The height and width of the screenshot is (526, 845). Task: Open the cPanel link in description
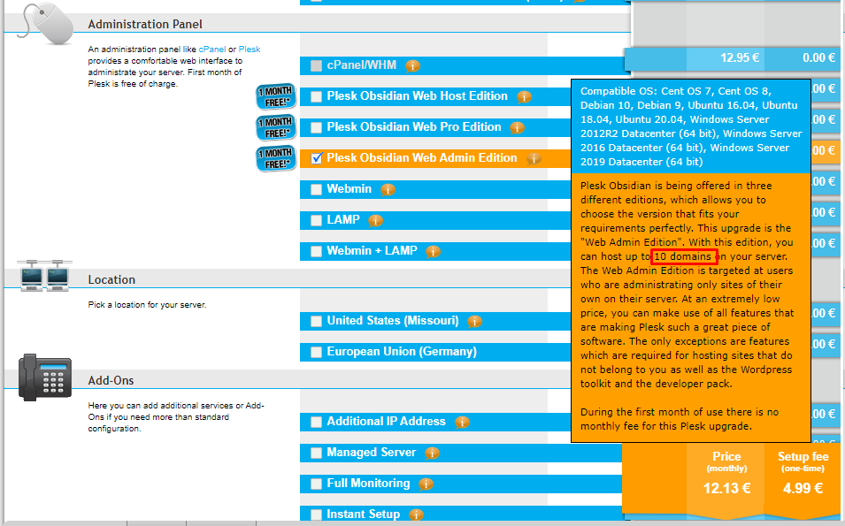[x=212, y=49]
